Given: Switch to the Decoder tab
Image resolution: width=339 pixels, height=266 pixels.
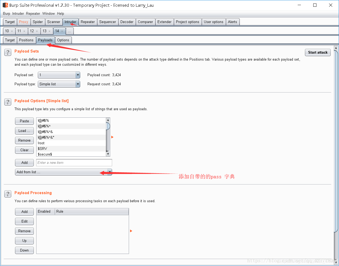Looking at the screenshot, I should (x=127, y=22).
